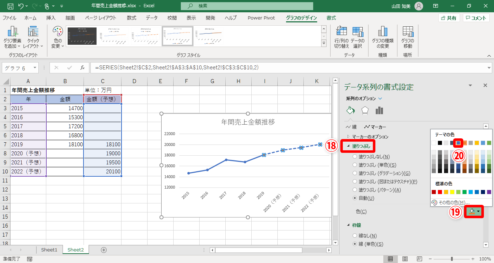This screenshot has height=263, width=494.
Task: Switch to the Sheet1 worksheet tab
Action: click(49, 250)
